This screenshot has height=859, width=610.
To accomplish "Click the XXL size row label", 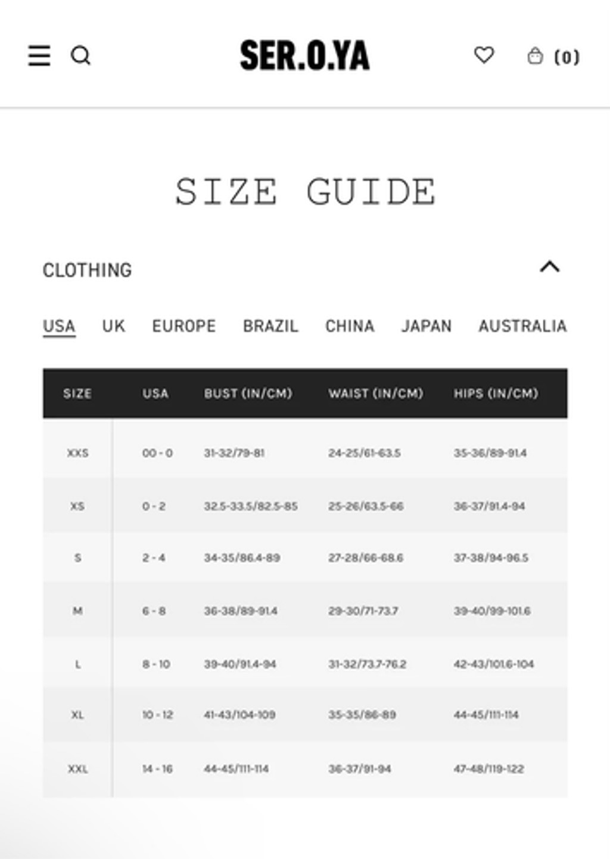I will point(77,768).
